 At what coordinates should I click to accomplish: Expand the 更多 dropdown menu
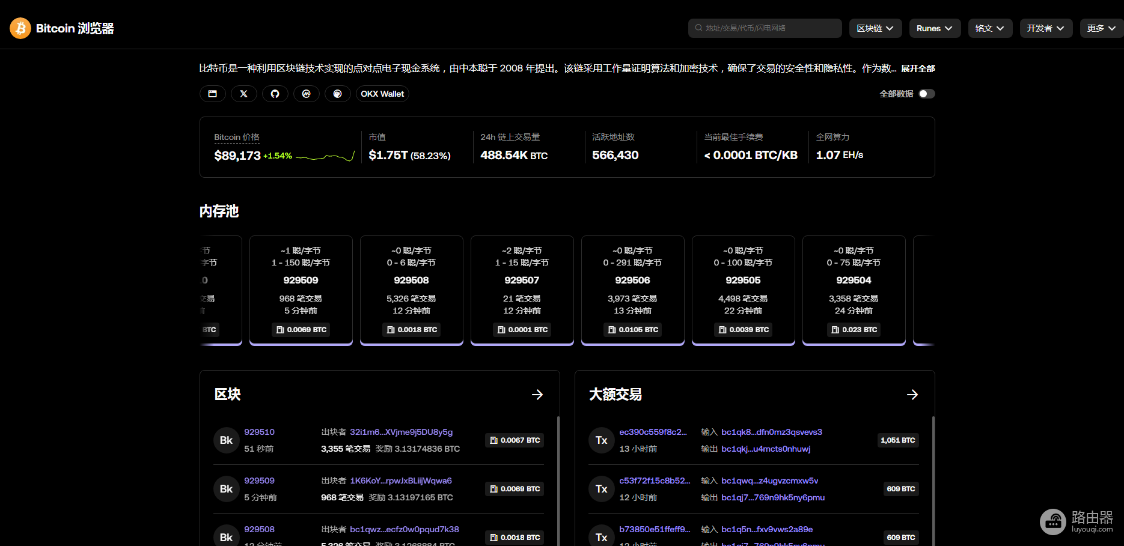coord(1102,28)
